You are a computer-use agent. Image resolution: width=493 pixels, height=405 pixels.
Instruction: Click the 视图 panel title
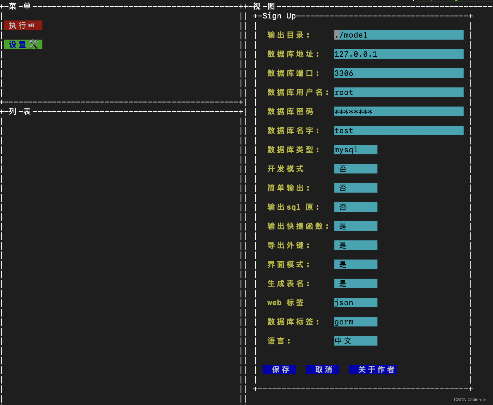point(264,6)
